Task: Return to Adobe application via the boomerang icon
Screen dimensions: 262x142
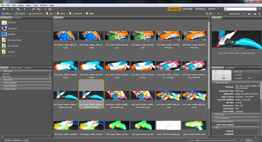Action: (x=25, y=9)
